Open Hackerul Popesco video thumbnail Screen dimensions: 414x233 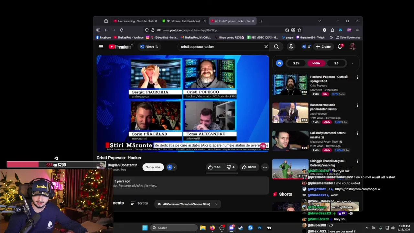[x=290, y=85]
